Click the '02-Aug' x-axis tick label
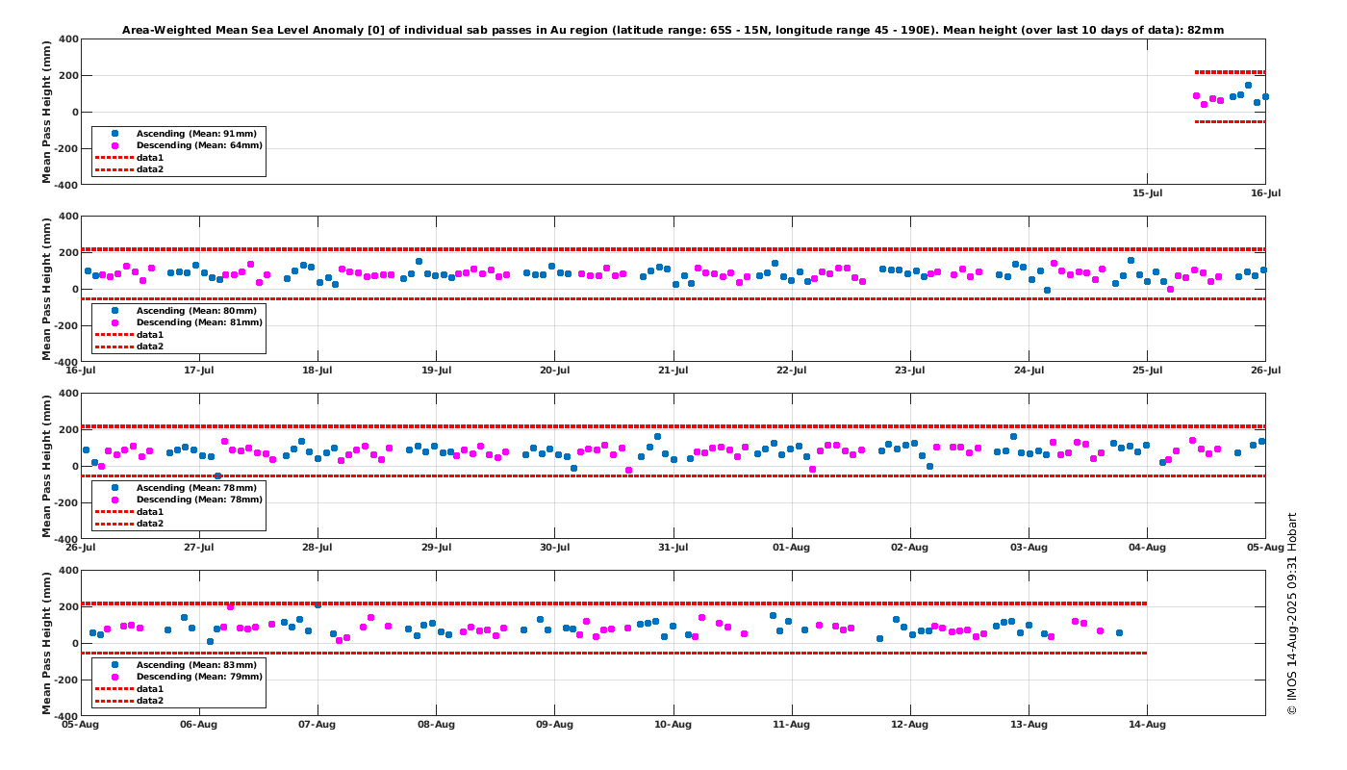The image size is (1347, 770). coord(910,548)
